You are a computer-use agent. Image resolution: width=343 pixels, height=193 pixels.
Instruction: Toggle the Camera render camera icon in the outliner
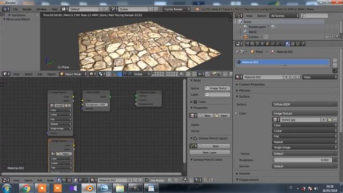[337, 37]
